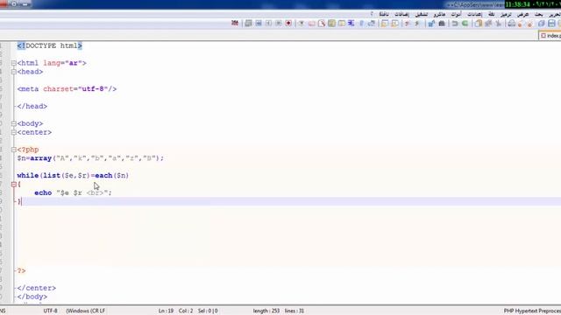Toggle word wrap from the toolbar

click(x=372, y=24)
